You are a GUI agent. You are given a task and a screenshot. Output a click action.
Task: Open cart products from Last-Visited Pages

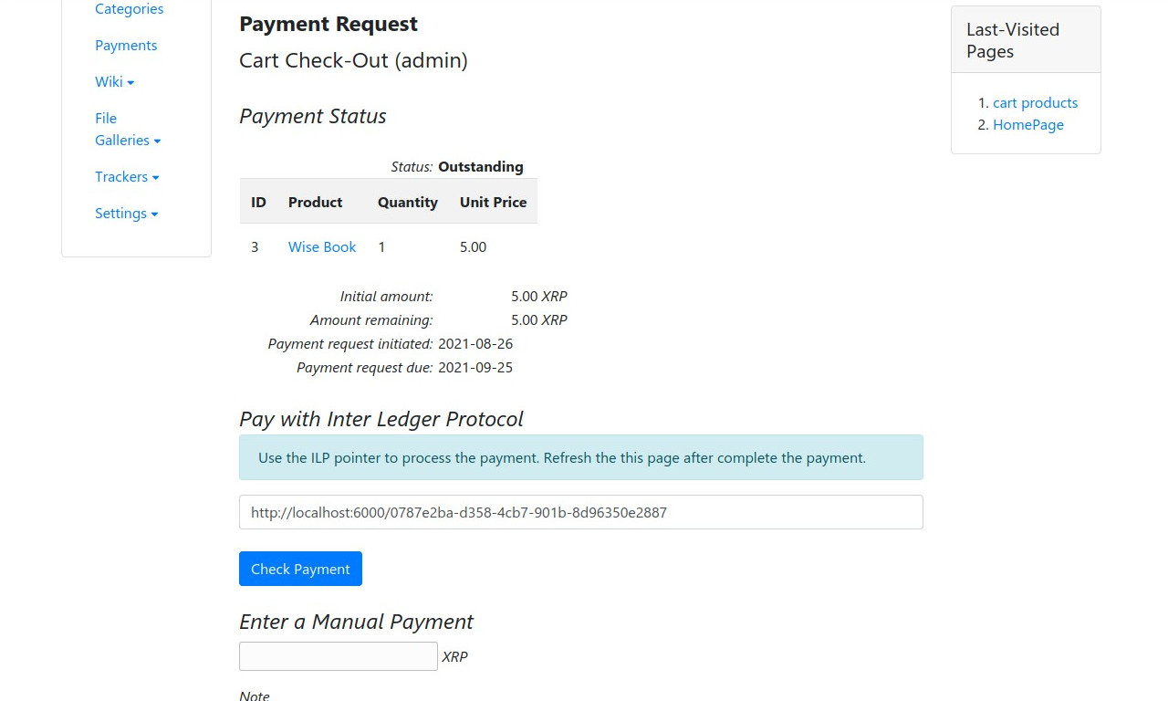click(x=1035, y=103)
